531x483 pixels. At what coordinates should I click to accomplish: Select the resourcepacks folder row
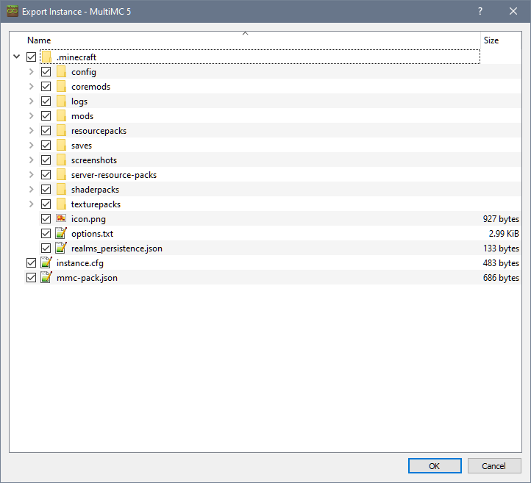tap(99, 131)
